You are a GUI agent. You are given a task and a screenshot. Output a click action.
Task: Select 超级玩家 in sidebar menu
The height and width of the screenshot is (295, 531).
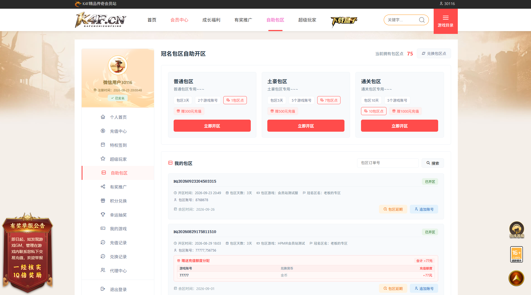point(118,159)
